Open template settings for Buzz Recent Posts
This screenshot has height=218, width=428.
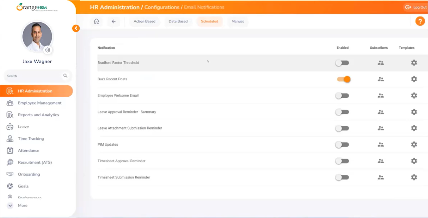point(414,79)
